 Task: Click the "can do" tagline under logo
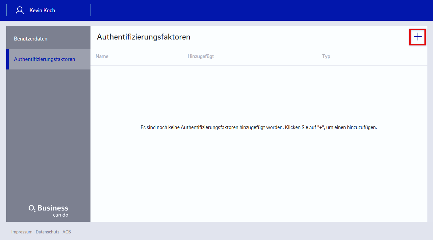(61, 215)
